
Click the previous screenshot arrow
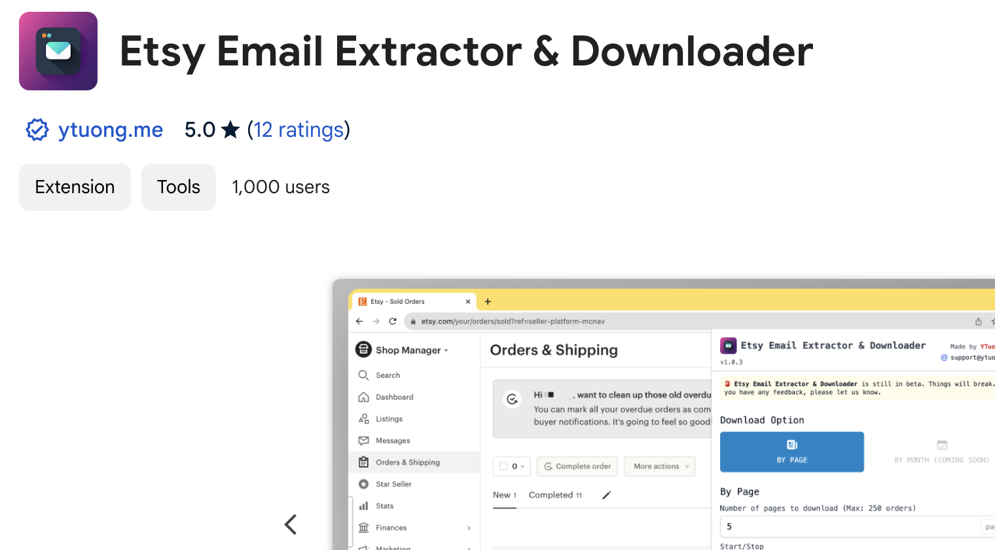[x=291, y=524]
